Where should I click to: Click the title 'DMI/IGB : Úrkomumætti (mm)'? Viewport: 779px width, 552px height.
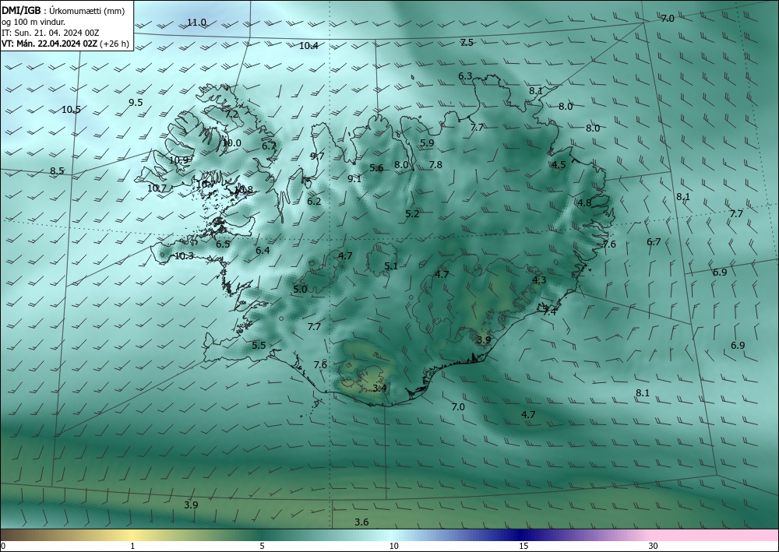click(x=63, y=11)
